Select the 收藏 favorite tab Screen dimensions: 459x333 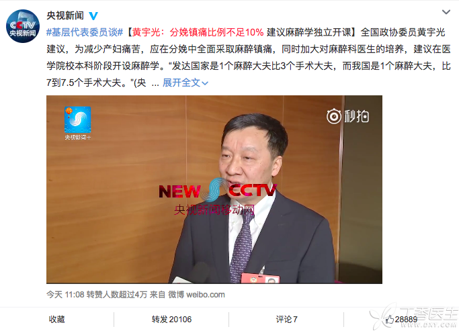coord(57,320)
